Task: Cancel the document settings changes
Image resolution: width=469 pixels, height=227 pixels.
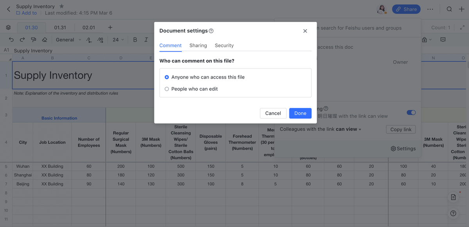Action: point(273,113)
